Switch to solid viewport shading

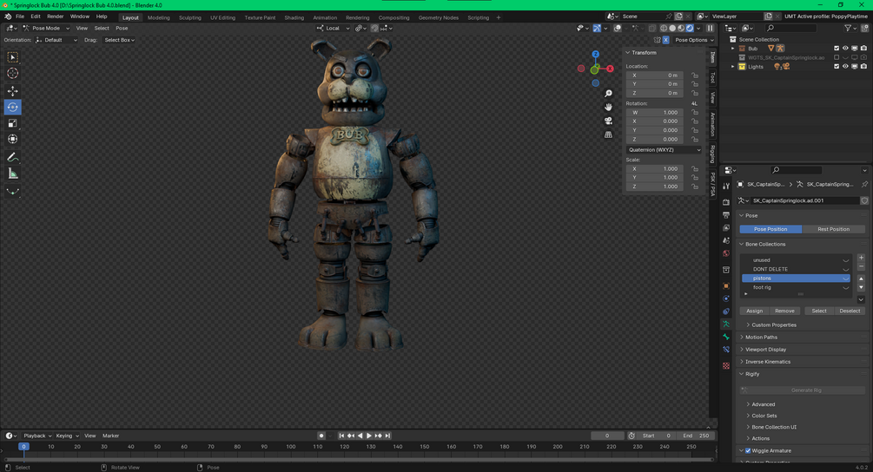[672, 28]
